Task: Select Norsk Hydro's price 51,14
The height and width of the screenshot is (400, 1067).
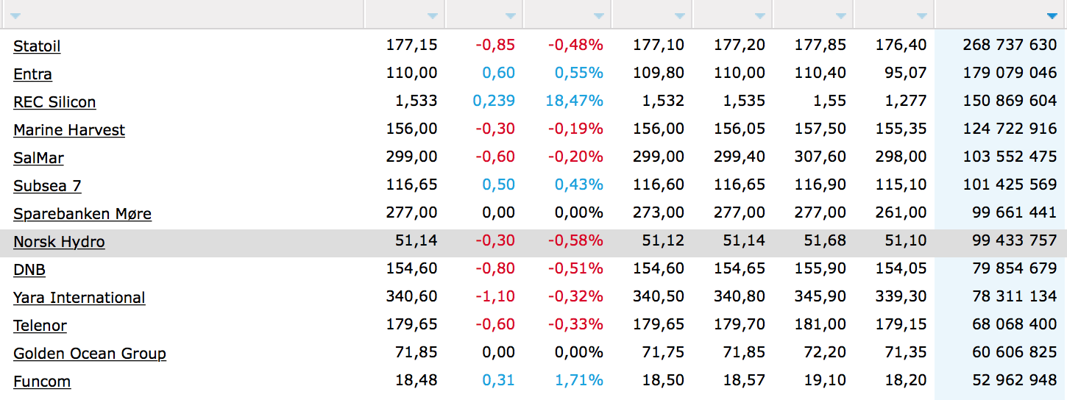Action: (x=416, y=240)
